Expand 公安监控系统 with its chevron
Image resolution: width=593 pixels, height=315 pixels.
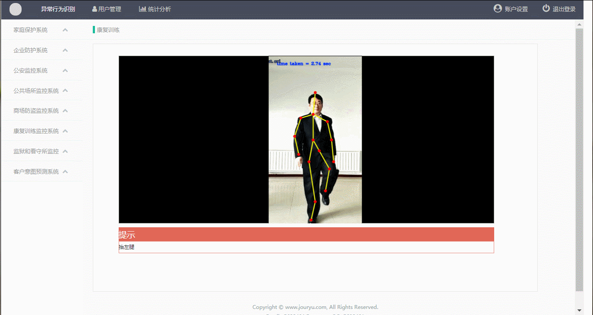(x=65, y=70)
